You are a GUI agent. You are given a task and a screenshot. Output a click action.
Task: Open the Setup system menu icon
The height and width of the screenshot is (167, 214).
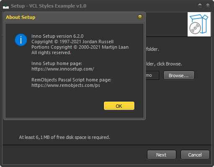(x=6, y=6)
